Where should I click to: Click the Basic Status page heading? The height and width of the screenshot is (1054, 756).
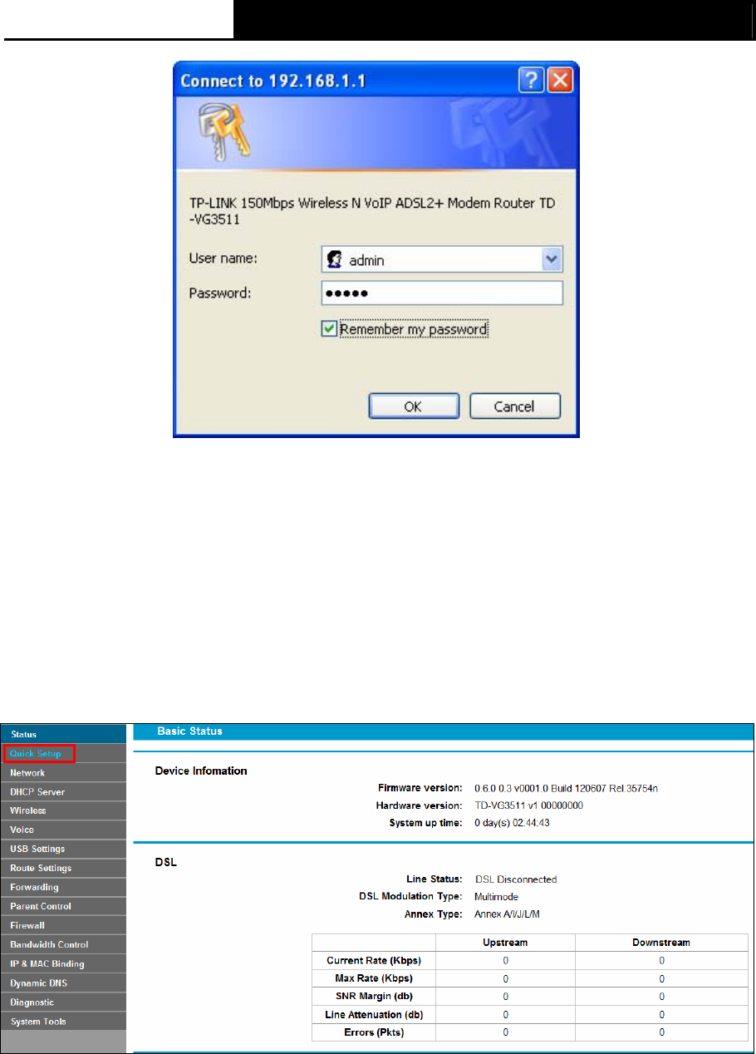pos(190,731)
